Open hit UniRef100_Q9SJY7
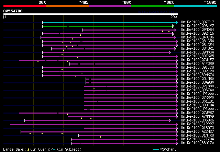 [x=197, y=26]
